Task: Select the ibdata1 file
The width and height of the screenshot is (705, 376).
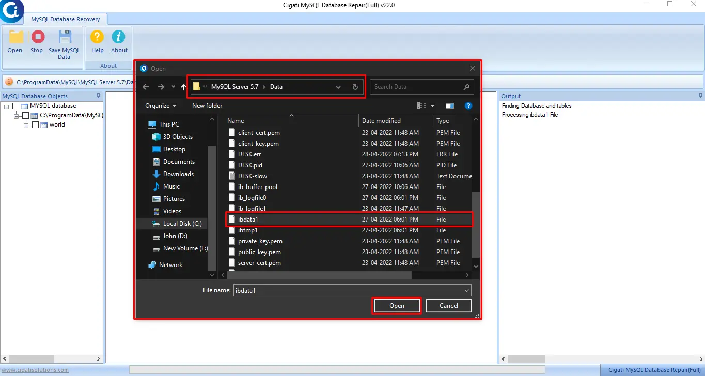Action: (x=349, y=220)
